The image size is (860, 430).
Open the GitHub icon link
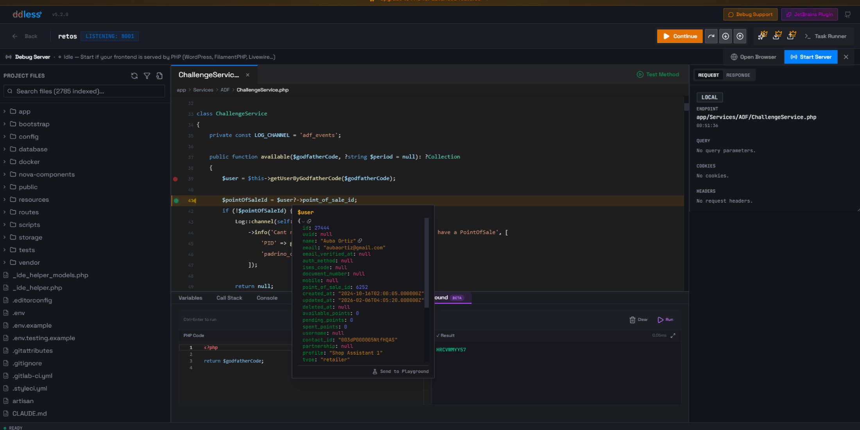click(847, 14)
